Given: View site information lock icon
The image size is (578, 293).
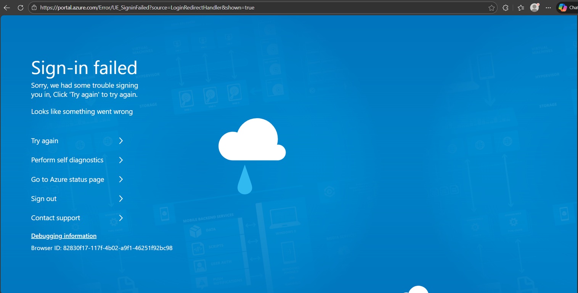Looking at the screenshot, I should click(34, 8).
